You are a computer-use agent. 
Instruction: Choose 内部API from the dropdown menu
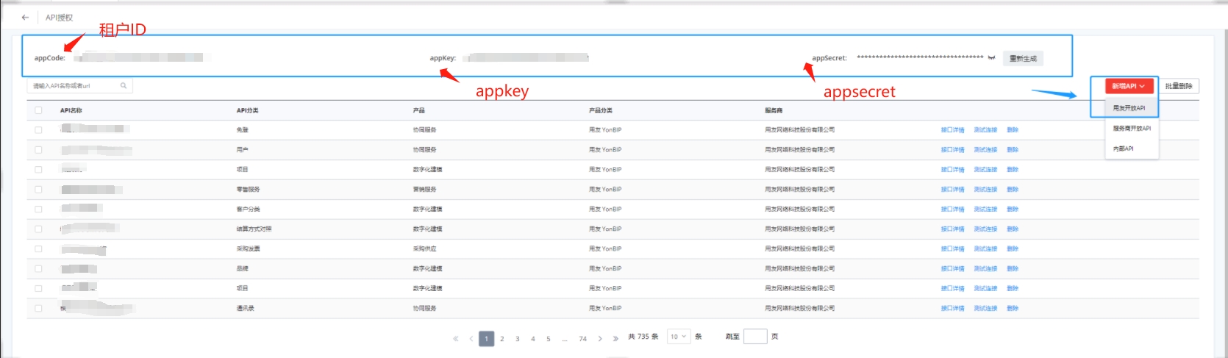pyautogui.click(x=1123, y=148)
